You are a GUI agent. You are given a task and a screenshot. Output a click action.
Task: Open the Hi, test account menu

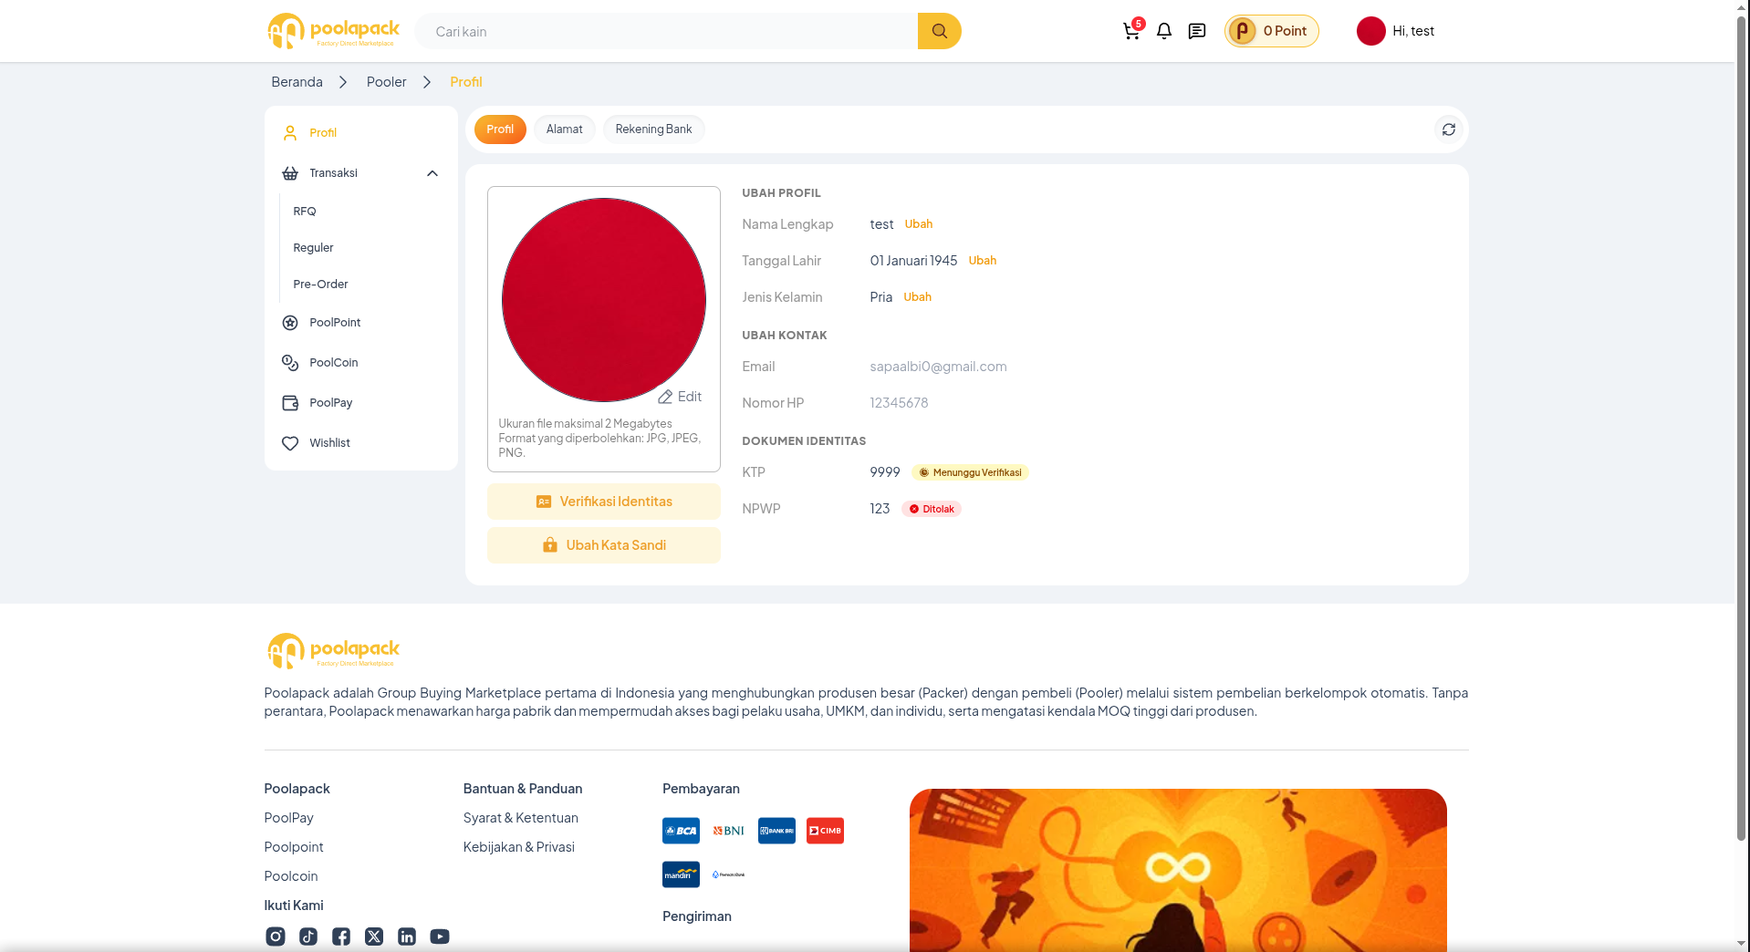(x=1395, y=31)
